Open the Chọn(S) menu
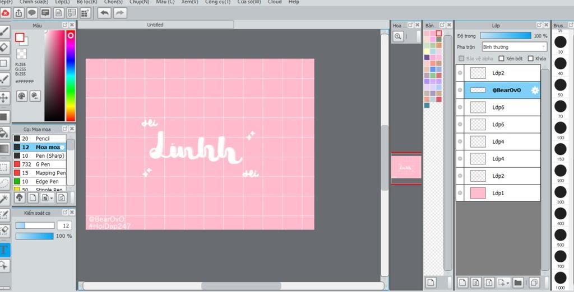 point(113,2)
